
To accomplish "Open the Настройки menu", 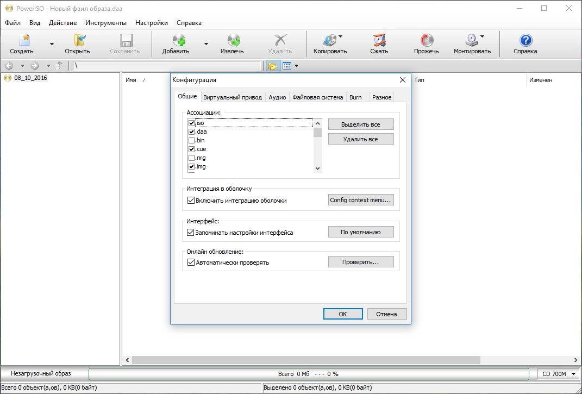I will tap(152, 23).
